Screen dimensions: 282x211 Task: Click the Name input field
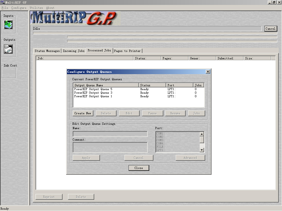(x=110, y=134)
